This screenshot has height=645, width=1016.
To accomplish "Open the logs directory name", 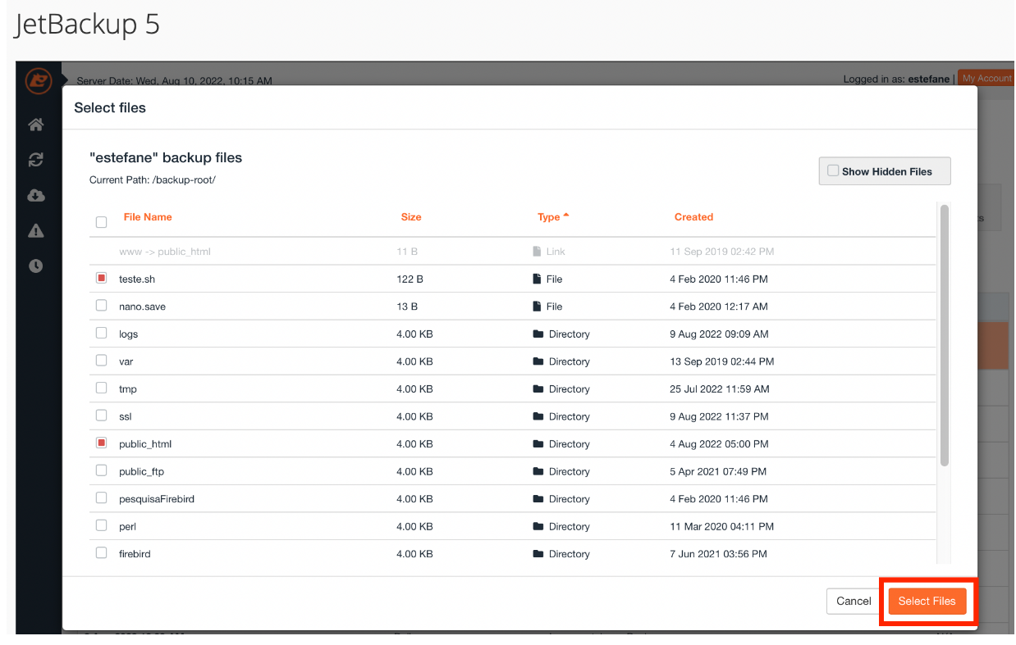I will (128, 334).
